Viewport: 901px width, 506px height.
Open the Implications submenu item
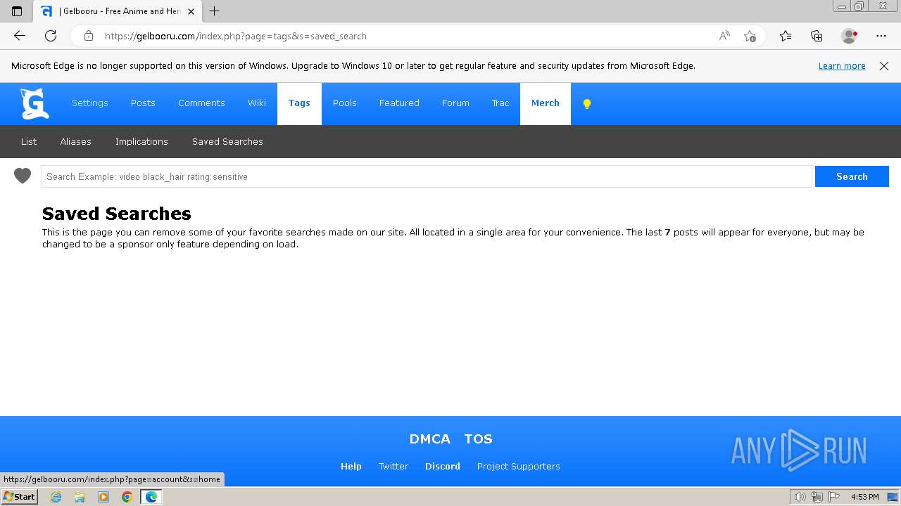pos(141,141)
